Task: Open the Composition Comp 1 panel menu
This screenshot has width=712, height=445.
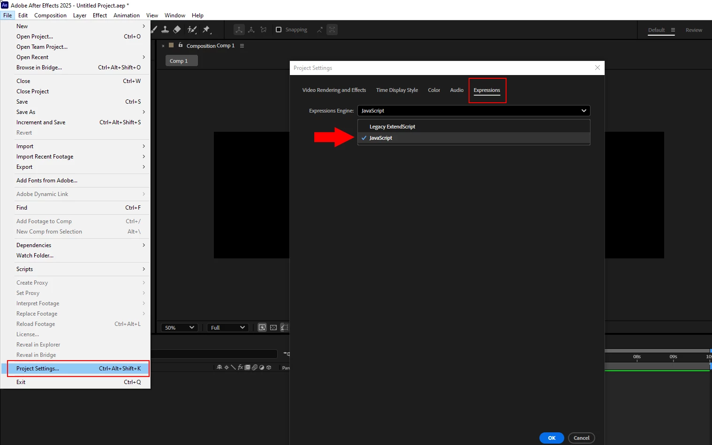Action: pyautogui.click(x=242, y=45)
